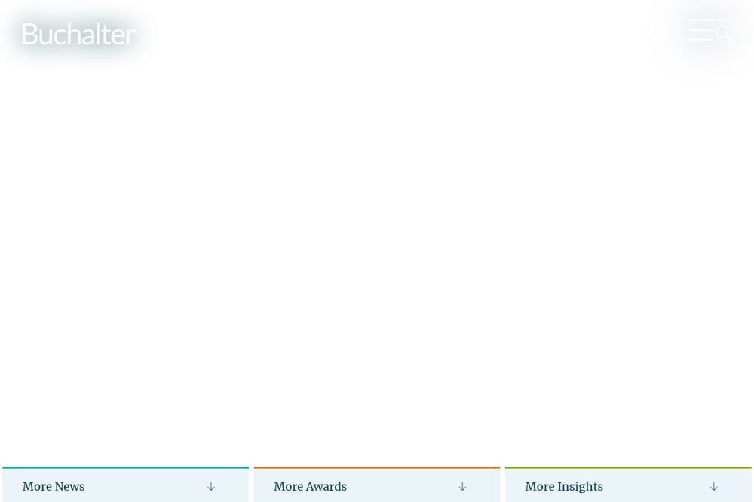Click the down arrow beside More News

pos(211,487)
